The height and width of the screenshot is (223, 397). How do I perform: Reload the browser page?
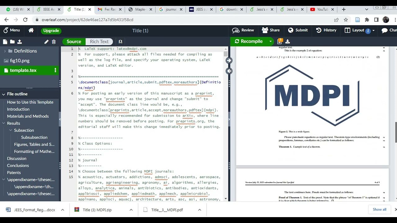[25, 20]
